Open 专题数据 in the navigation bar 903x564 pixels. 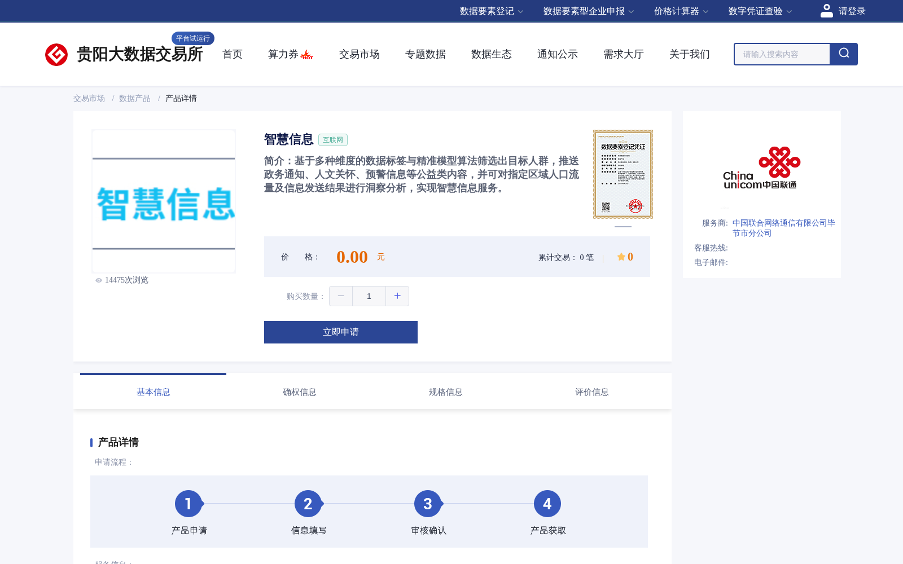tap(426, 54)
